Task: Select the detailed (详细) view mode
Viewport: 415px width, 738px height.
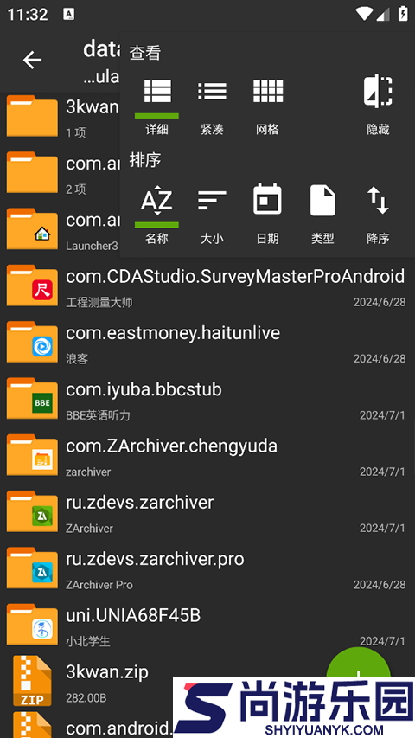Action: 156,106
